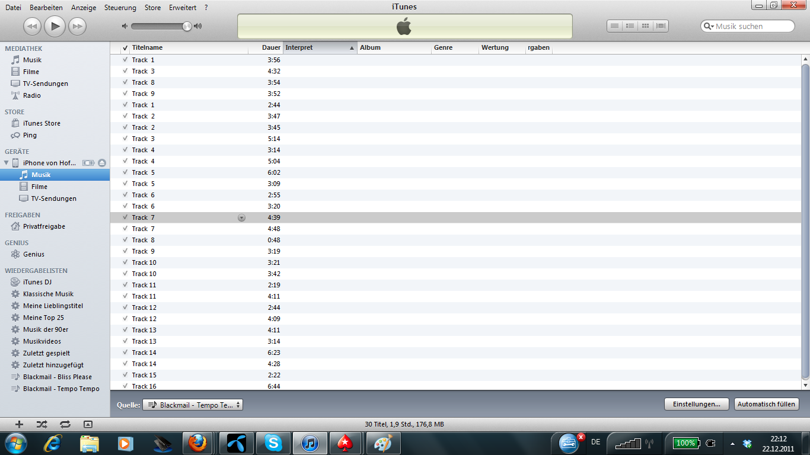Skip to the next track
The width and height of the screenshot is (810, 455).
pyautogui.click(x=77, y=26)
